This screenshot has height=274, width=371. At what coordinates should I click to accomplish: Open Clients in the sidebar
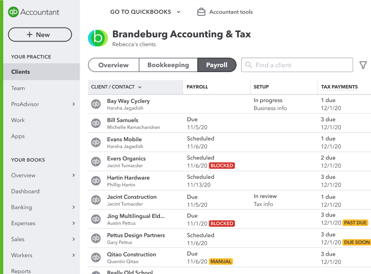42,72
